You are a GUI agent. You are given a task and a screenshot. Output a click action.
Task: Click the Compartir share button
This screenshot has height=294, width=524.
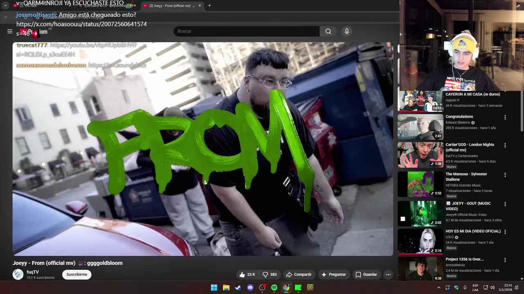(299, 275)
